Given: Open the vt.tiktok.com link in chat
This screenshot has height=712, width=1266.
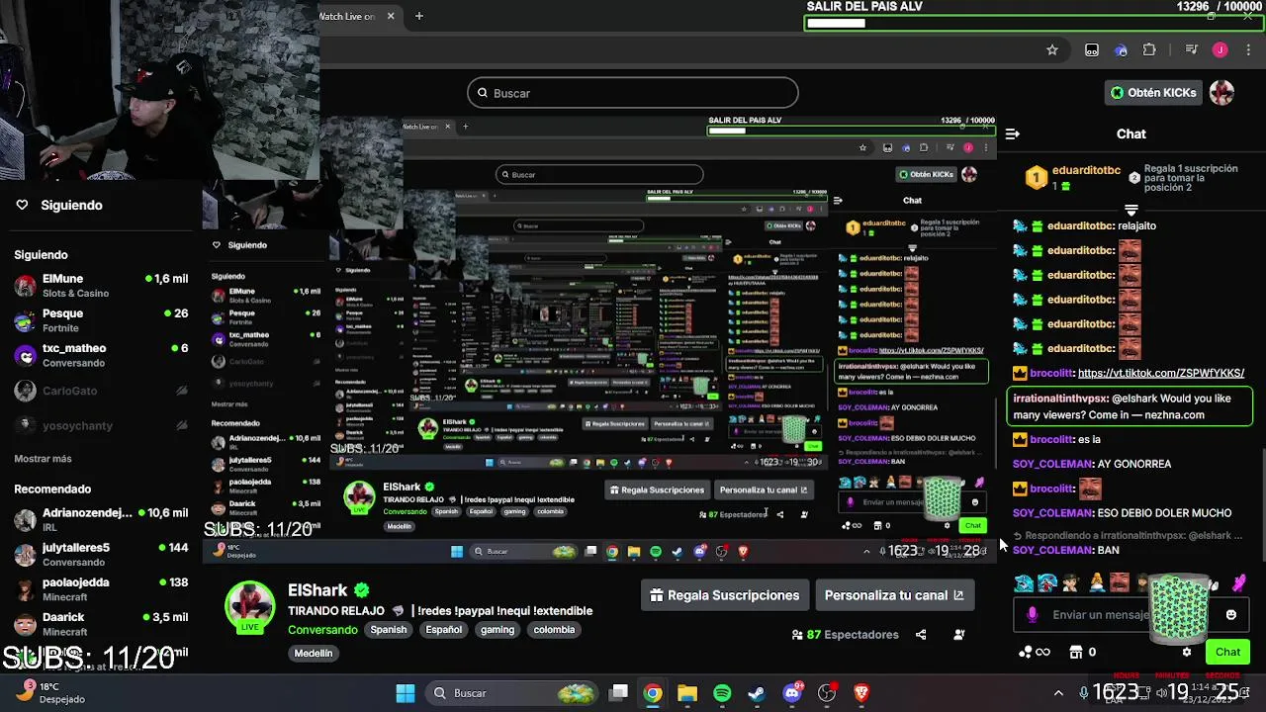Looking at the screenshot, I should tap(1161, 373).
